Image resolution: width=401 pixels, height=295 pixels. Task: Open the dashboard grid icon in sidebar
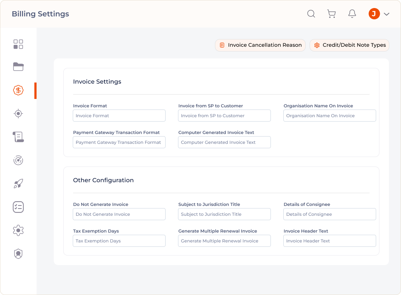[x=18, y=44]
